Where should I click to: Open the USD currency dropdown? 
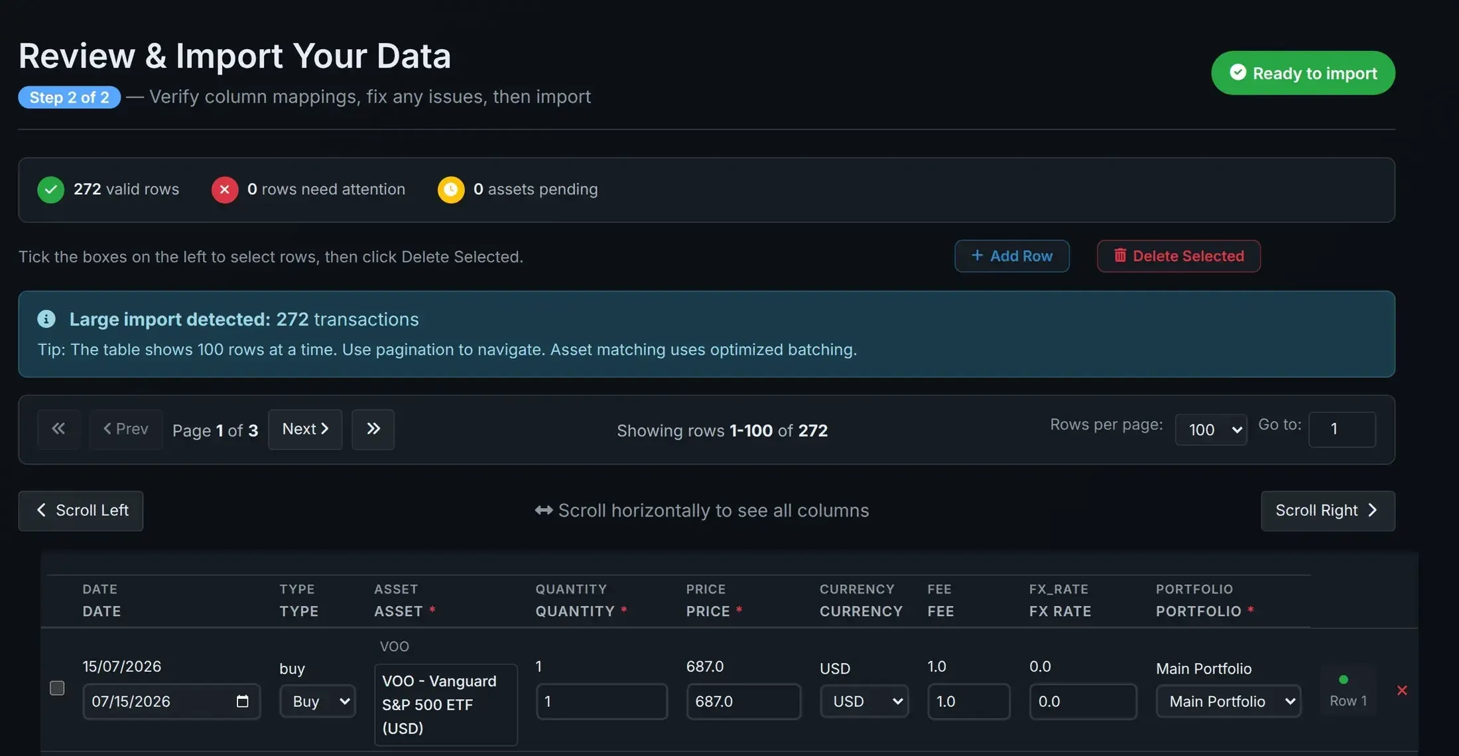pos(864,701)
